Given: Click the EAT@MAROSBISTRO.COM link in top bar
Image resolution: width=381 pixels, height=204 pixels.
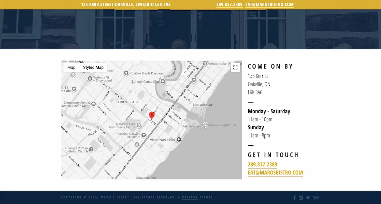Looking at the screenshot, I should [x=269, y=4].
